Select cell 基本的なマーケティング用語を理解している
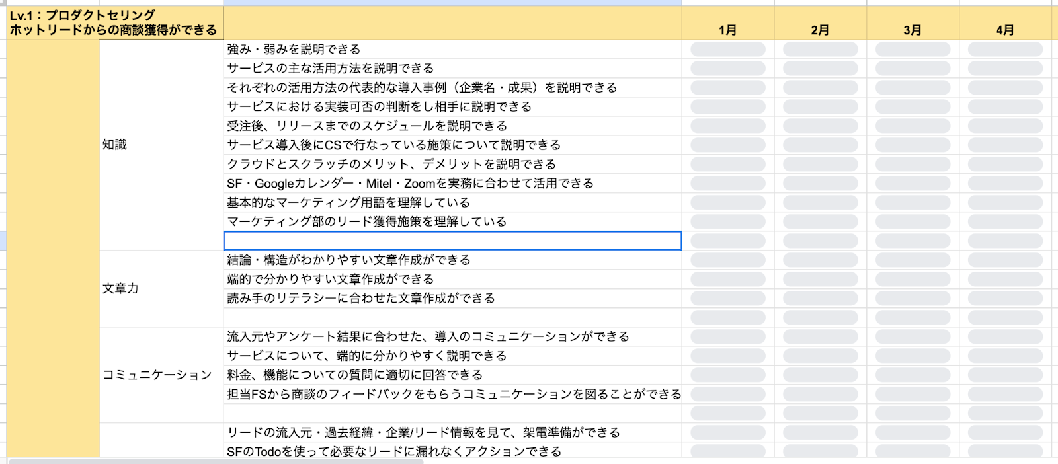The width and height of the screenshot is (1058, 464). pos(453,203)
